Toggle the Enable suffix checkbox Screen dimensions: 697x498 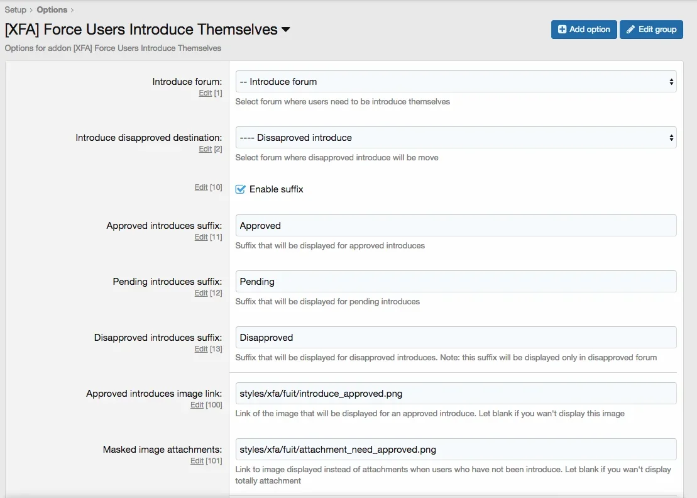click(x=240, y=189)
